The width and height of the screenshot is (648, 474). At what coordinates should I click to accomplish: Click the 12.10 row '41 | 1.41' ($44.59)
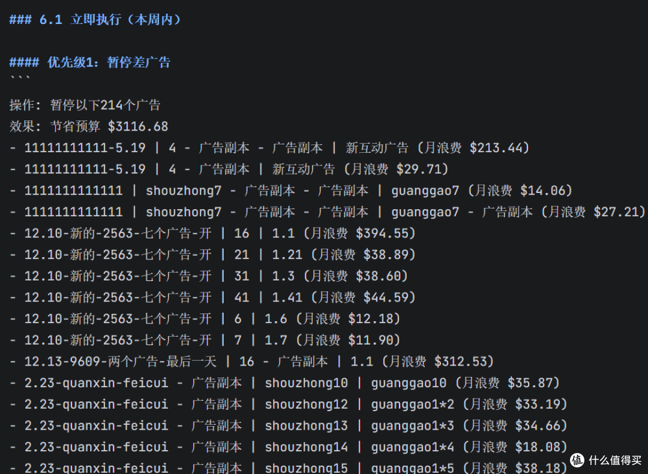coord(212,298)
